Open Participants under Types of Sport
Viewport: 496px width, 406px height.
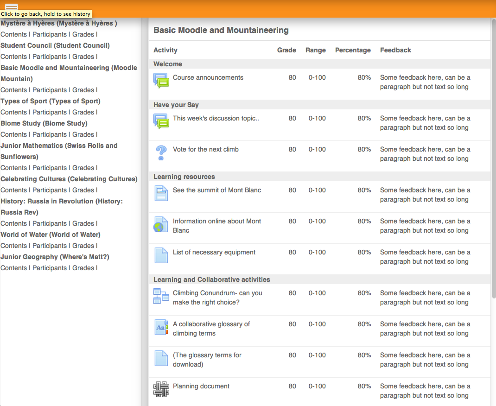tap(50, 112)
